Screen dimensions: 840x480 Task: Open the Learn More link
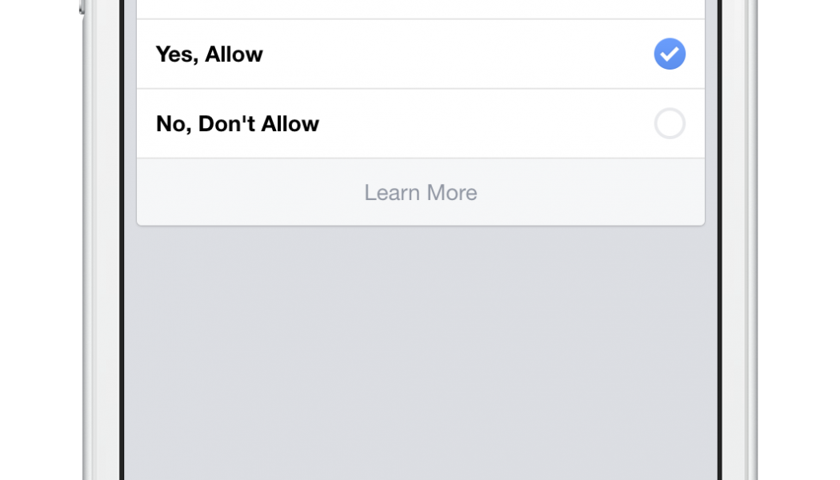coord(421,192)
